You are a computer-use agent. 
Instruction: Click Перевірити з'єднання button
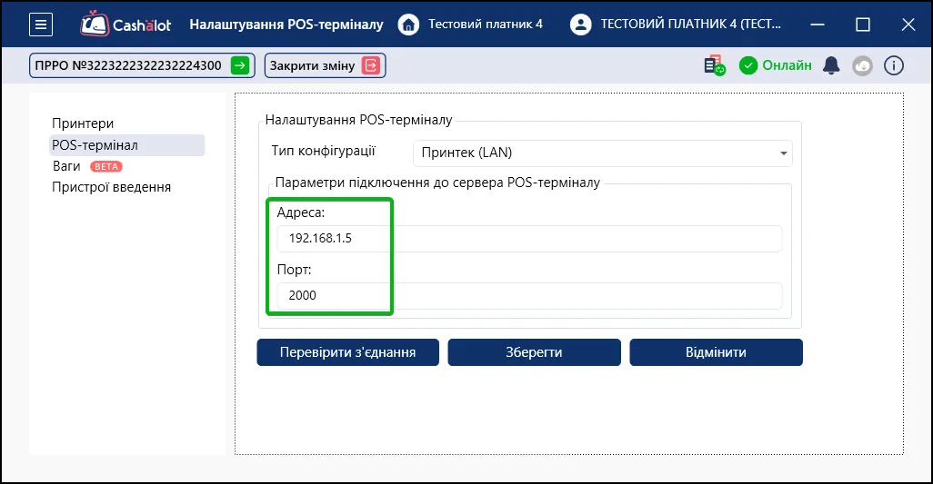[348, 352]
